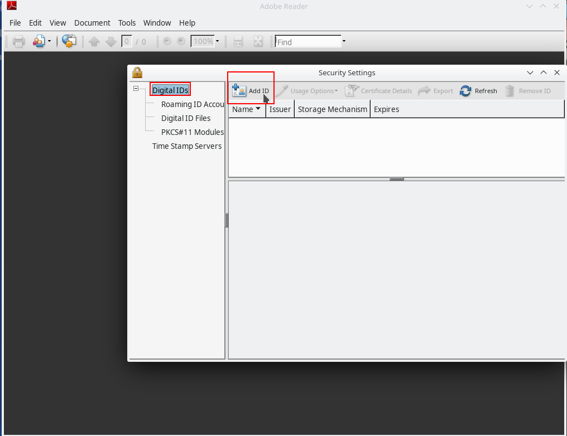This screenshot has width=567, height=436.
Task: Open the Usage Options dropdown
Action: [307, 91]
